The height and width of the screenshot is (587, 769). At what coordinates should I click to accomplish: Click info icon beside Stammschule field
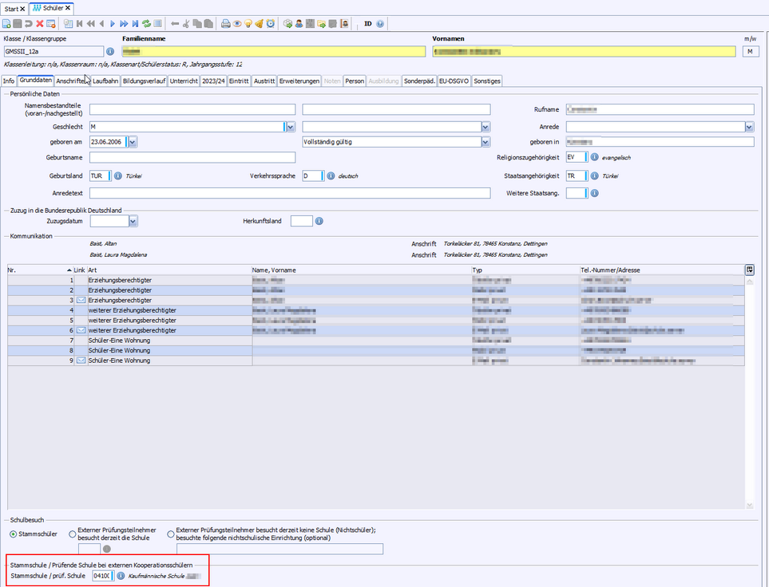point(120,576)
